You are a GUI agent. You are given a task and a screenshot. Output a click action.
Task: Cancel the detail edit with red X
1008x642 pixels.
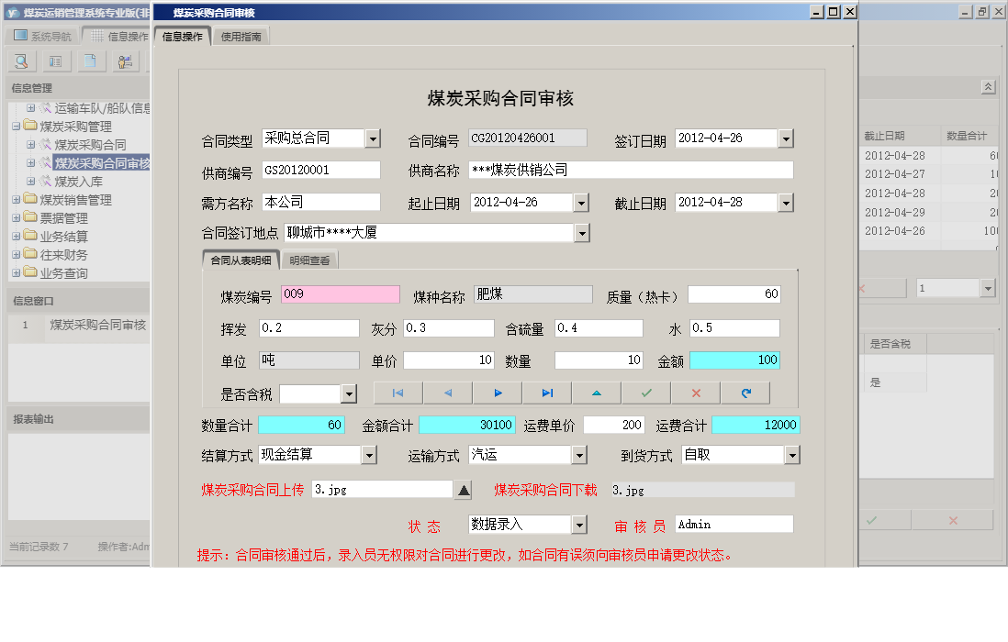coord(695,393)
